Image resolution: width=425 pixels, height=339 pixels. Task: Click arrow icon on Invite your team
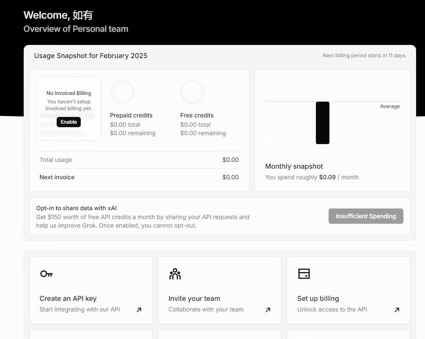coord(268,310)
